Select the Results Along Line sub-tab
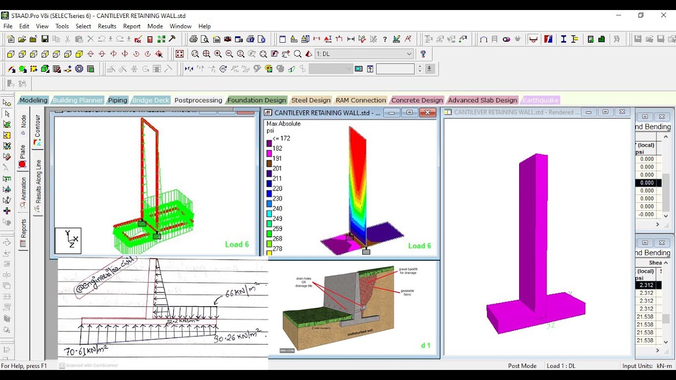This screenshot has height=380, width=676. click(x=38, y=184)
